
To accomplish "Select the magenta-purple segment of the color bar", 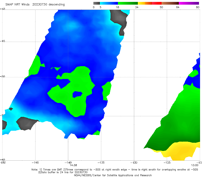I will tap(189, 3).
